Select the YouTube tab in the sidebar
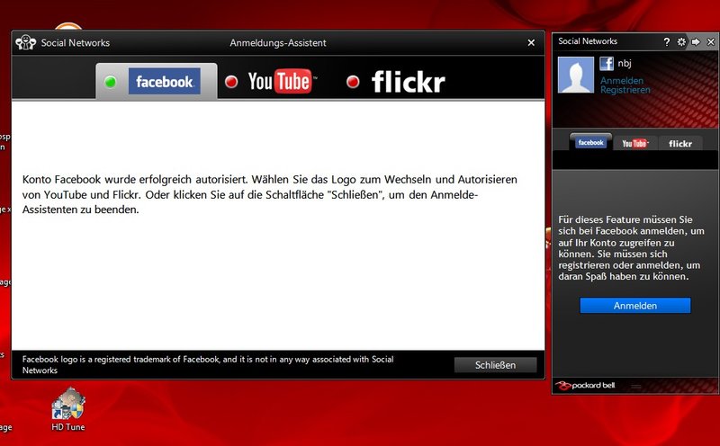 click(635, 144)
